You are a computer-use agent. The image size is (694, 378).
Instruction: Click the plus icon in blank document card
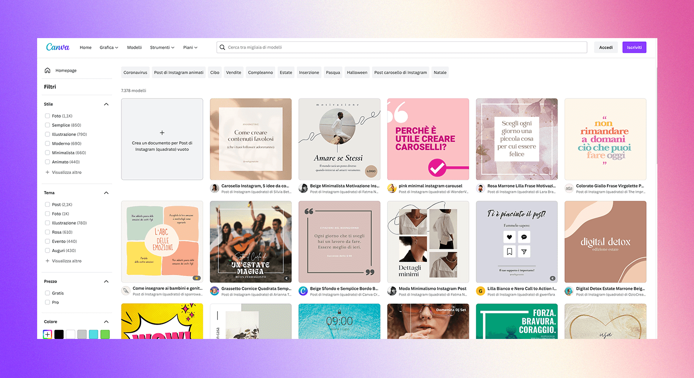[x=162, y=133]
